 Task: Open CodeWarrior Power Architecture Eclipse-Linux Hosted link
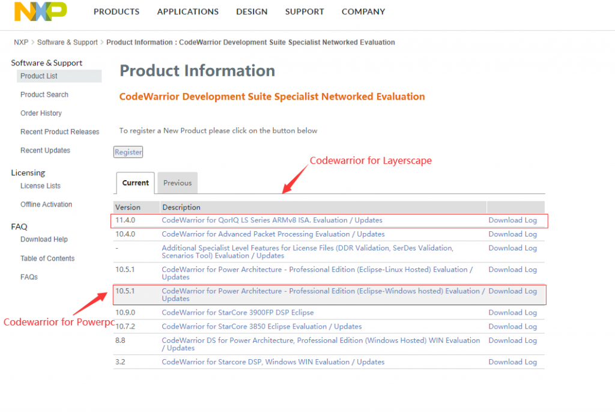[317, 273]
